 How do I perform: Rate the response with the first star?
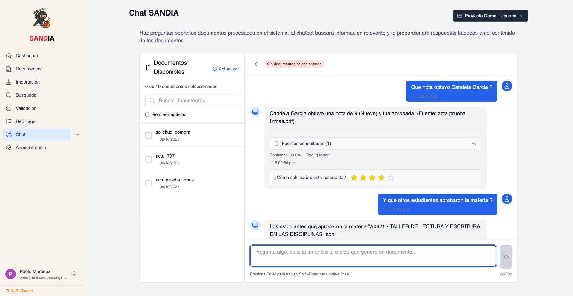pos(354,178)
